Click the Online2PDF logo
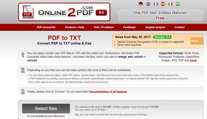 tap(64, 12)
